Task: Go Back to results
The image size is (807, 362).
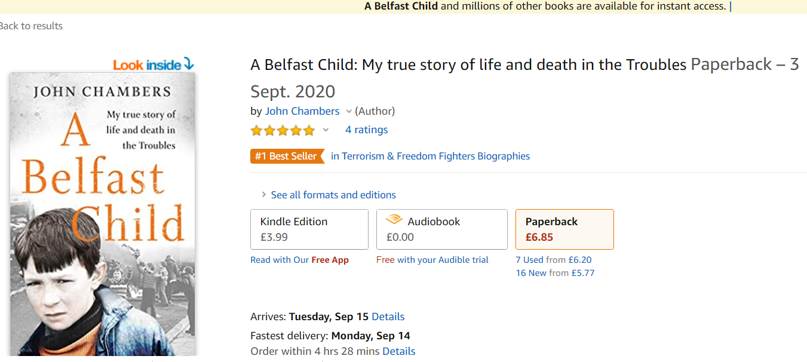Action: 31,26
